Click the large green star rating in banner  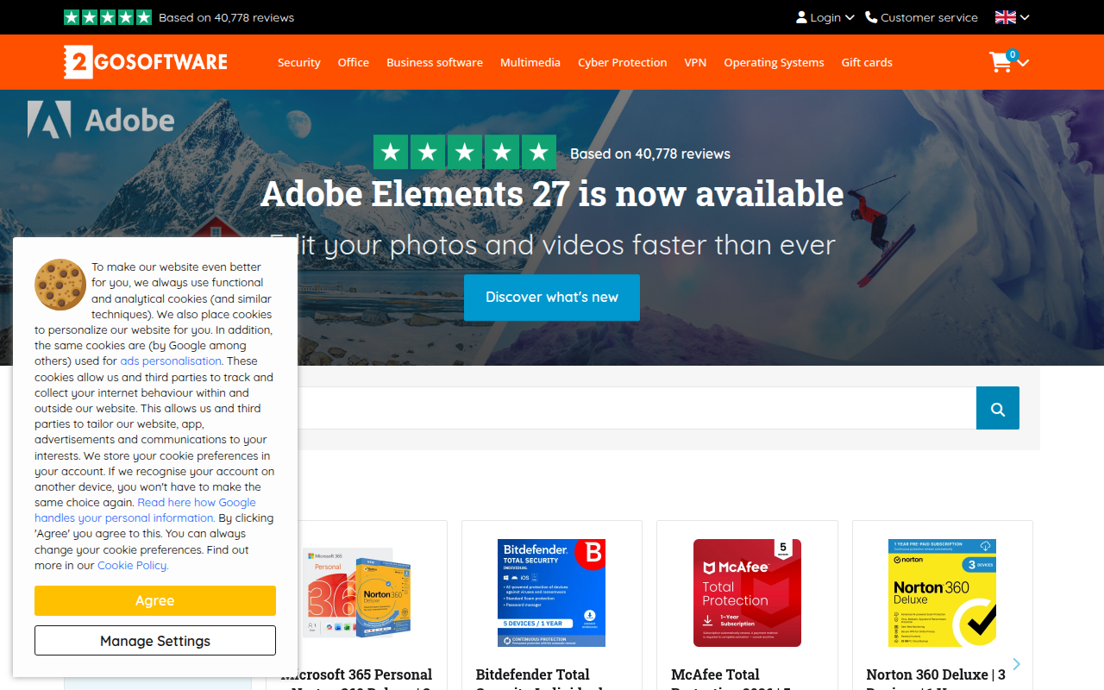pos(465,153)
